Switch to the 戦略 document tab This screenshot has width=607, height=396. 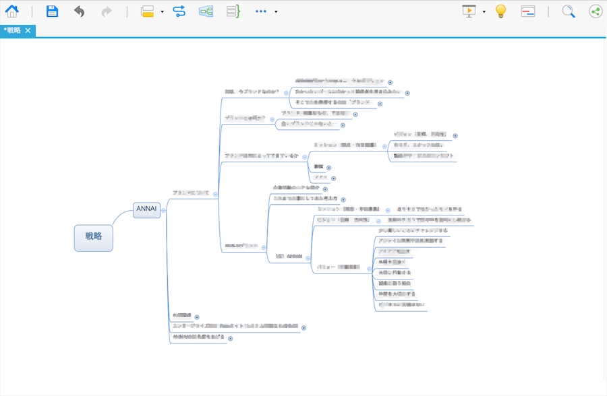pos(14,31)
